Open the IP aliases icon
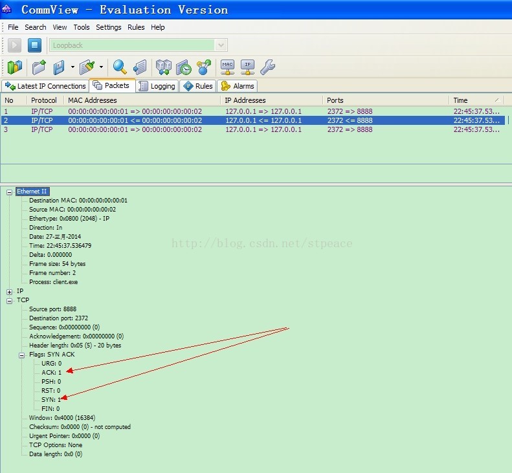 click(247, 67)
